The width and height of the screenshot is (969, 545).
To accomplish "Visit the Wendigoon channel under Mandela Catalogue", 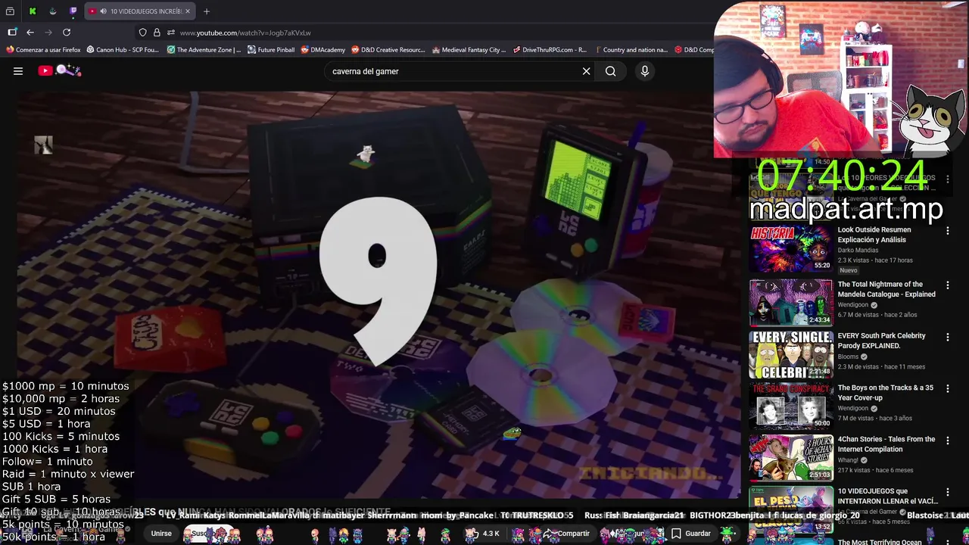I will pyautogui.click(x=854, y=305).
